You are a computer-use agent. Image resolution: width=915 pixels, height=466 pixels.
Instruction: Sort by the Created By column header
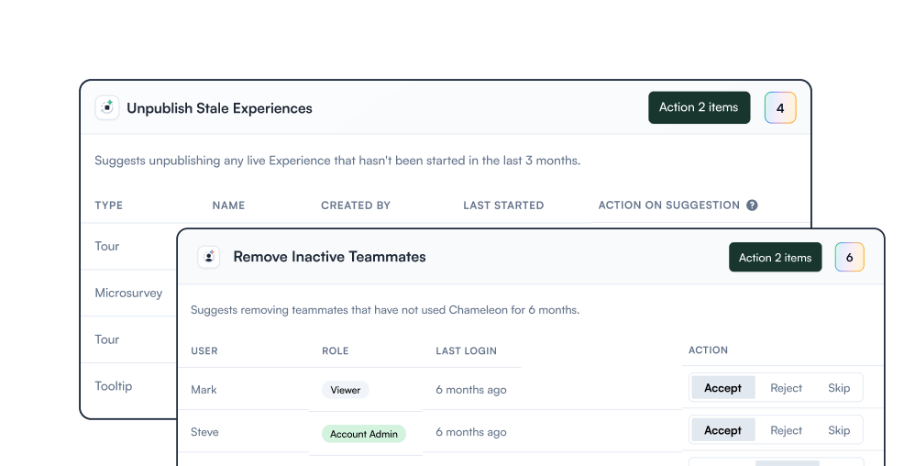(x=356, y=205)
